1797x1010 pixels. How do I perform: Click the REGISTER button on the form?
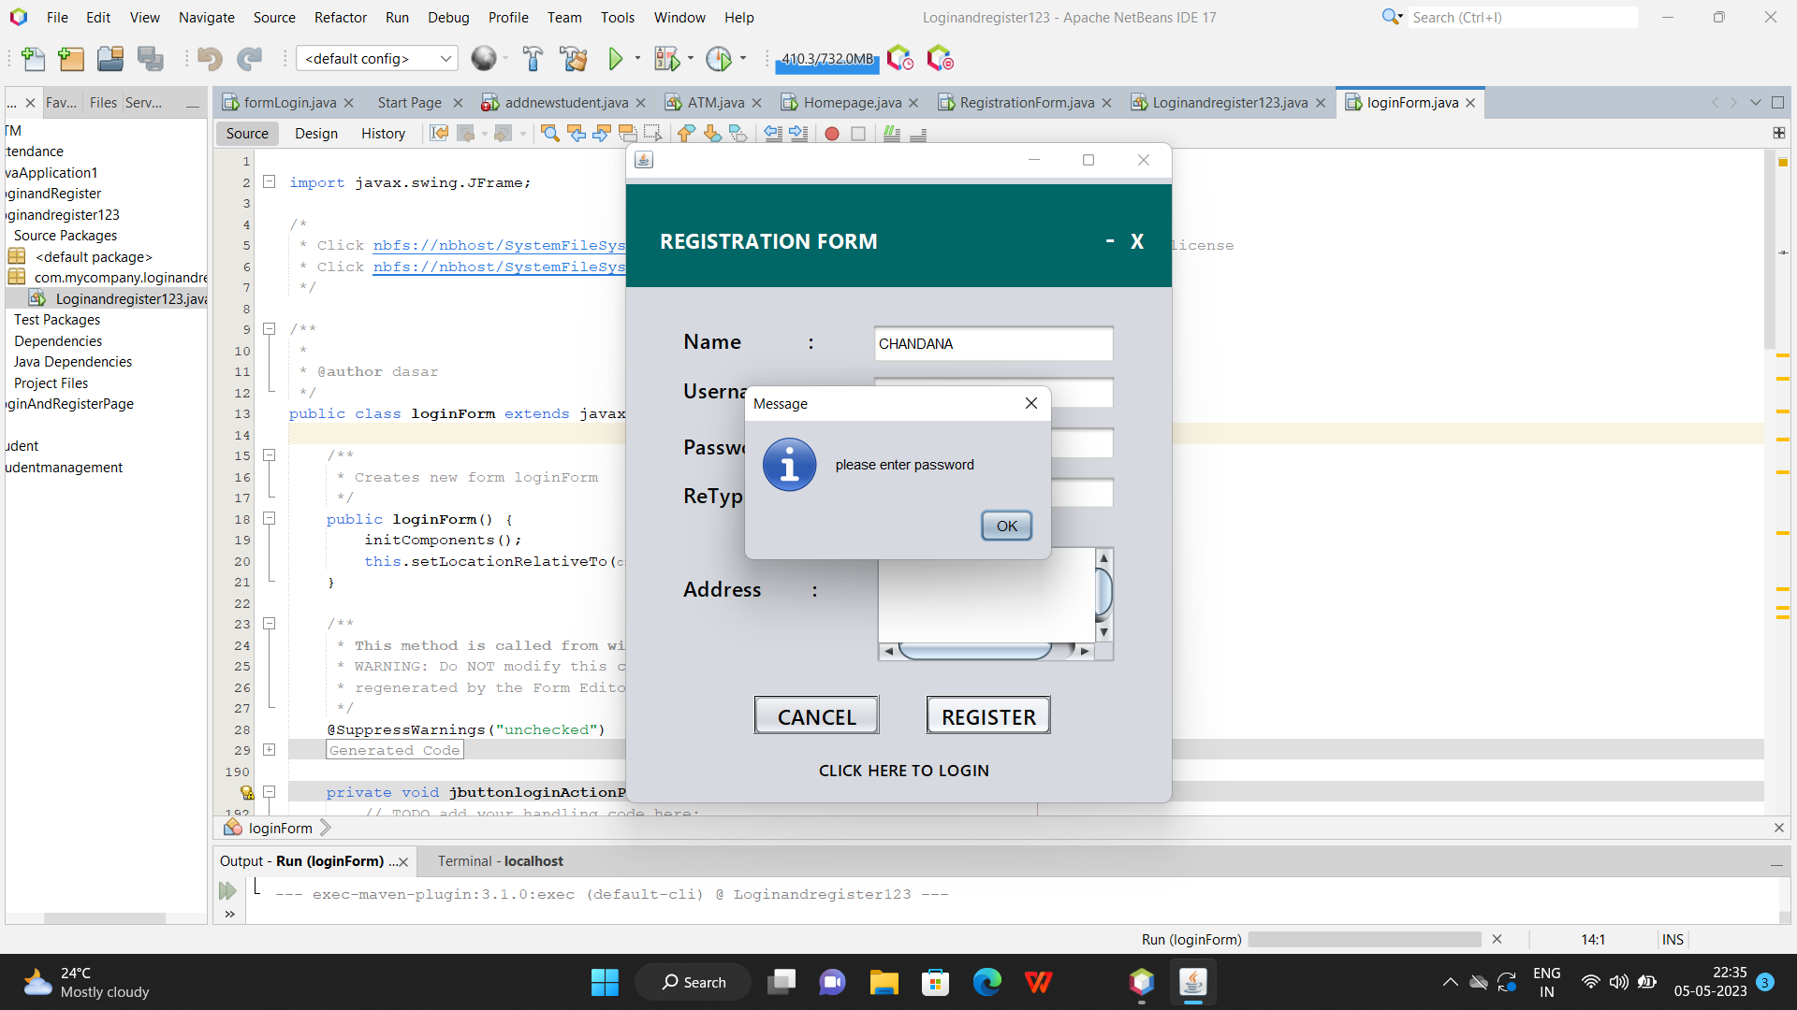click(987, 715)
